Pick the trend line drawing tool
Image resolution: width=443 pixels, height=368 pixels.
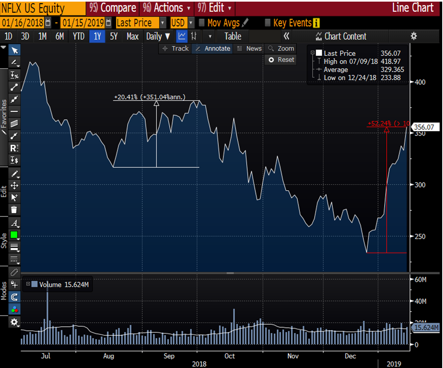(x=15, y=87)
